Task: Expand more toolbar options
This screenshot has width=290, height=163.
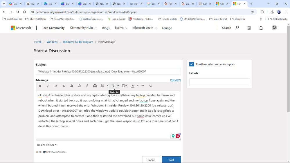Action: tap(143, 86)
